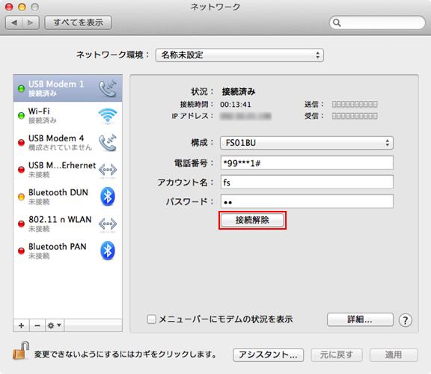Image resolution: width=431 pixels, height=374 pixels.
Task: Click the 802.11 n WLAN arrows icon
Action: (x=108, y=224)
